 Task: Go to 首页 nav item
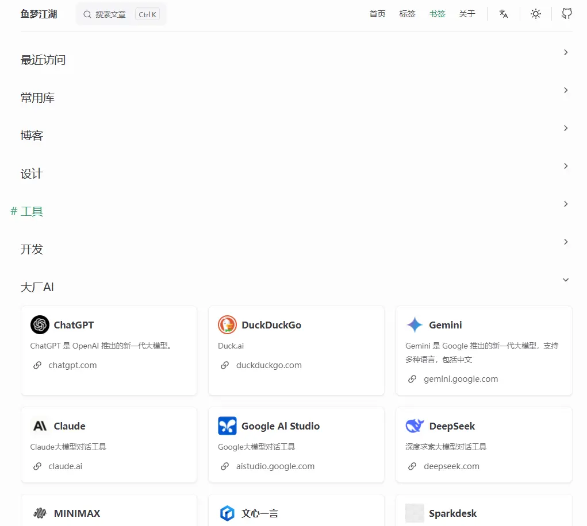[377, 14]
